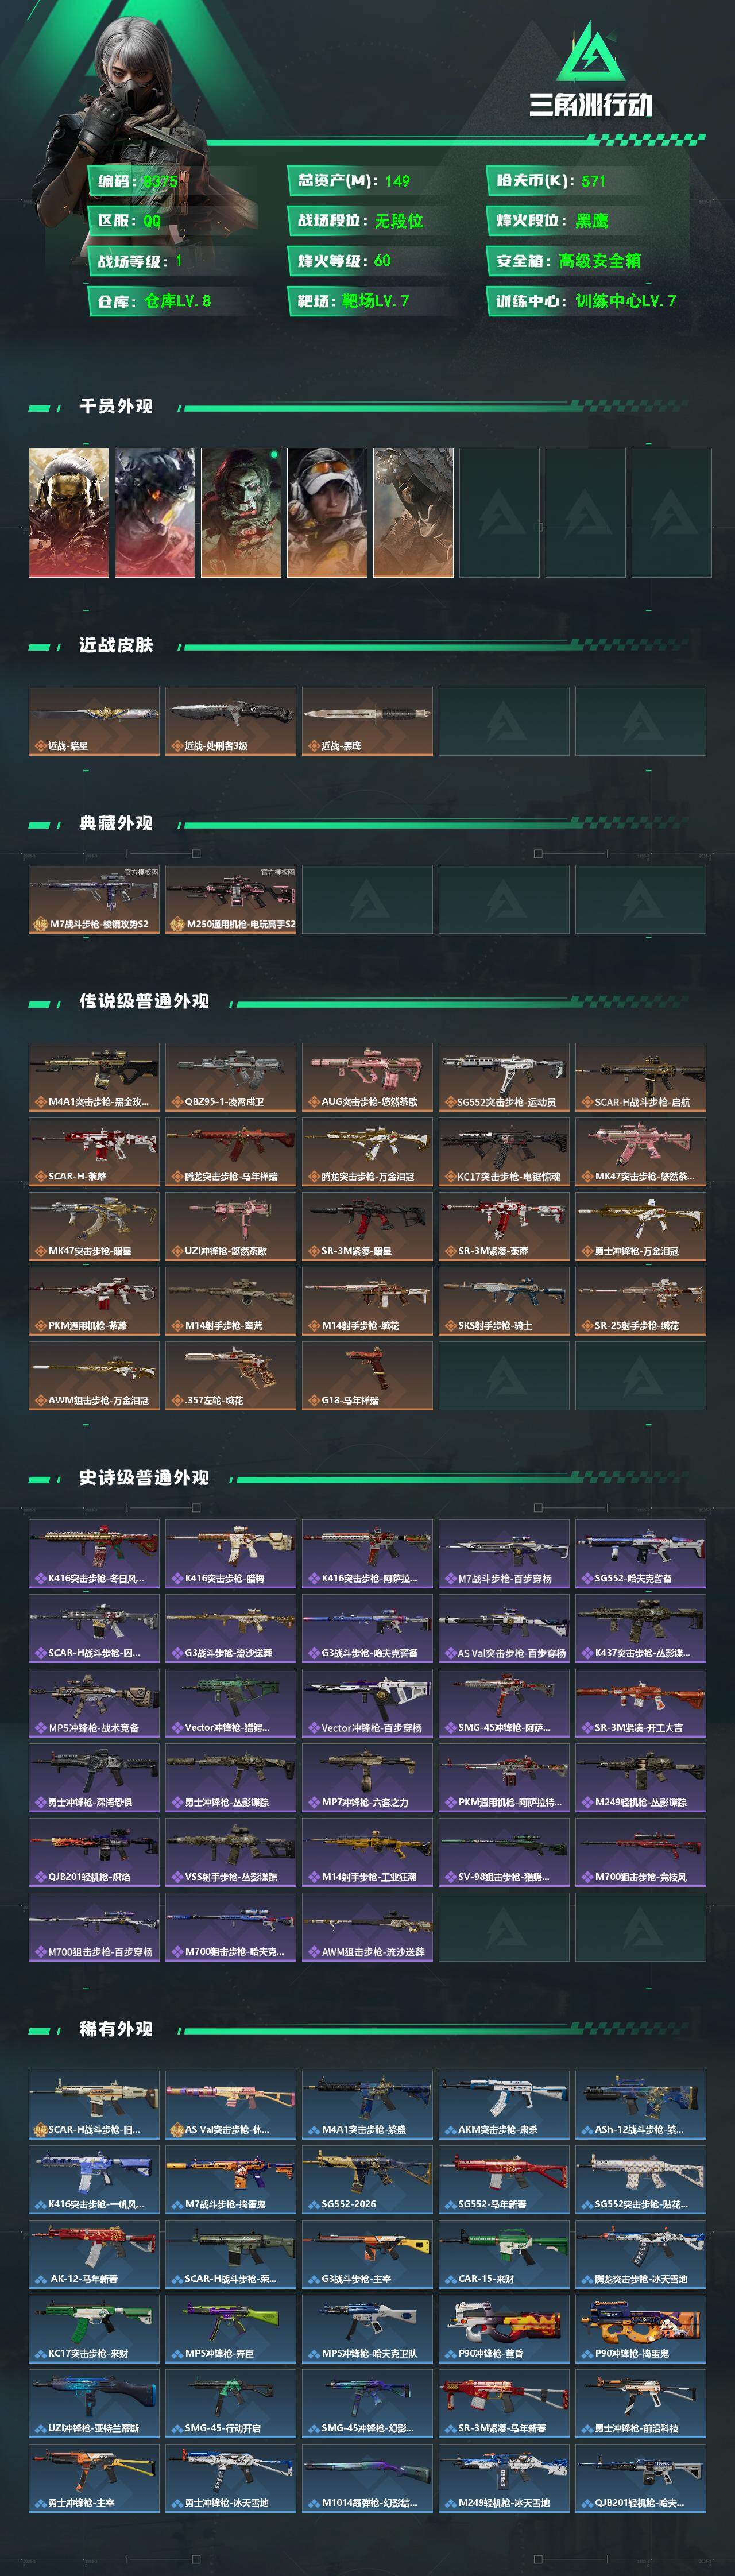The height and width of the screenshot is (2576, 735).
Task: Choose the operator portrait with white cap and goggles
Action: point(327,512)
